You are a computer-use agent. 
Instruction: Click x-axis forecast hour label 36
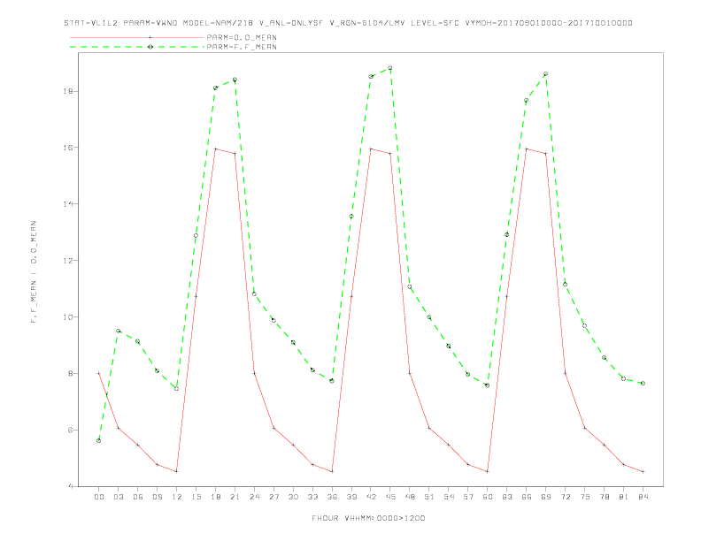pos(332,497)
